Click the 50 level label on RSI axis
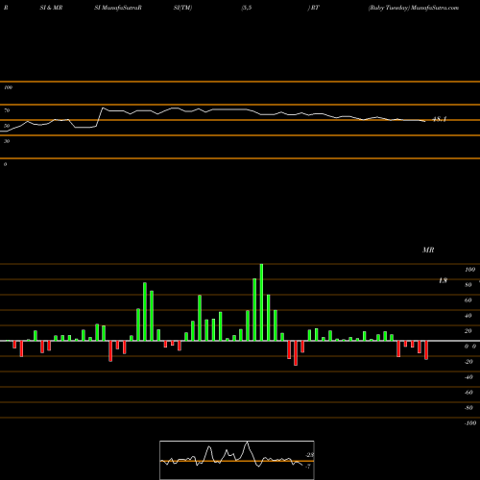This screenshot has width=480, height=480. coord(7,126)
